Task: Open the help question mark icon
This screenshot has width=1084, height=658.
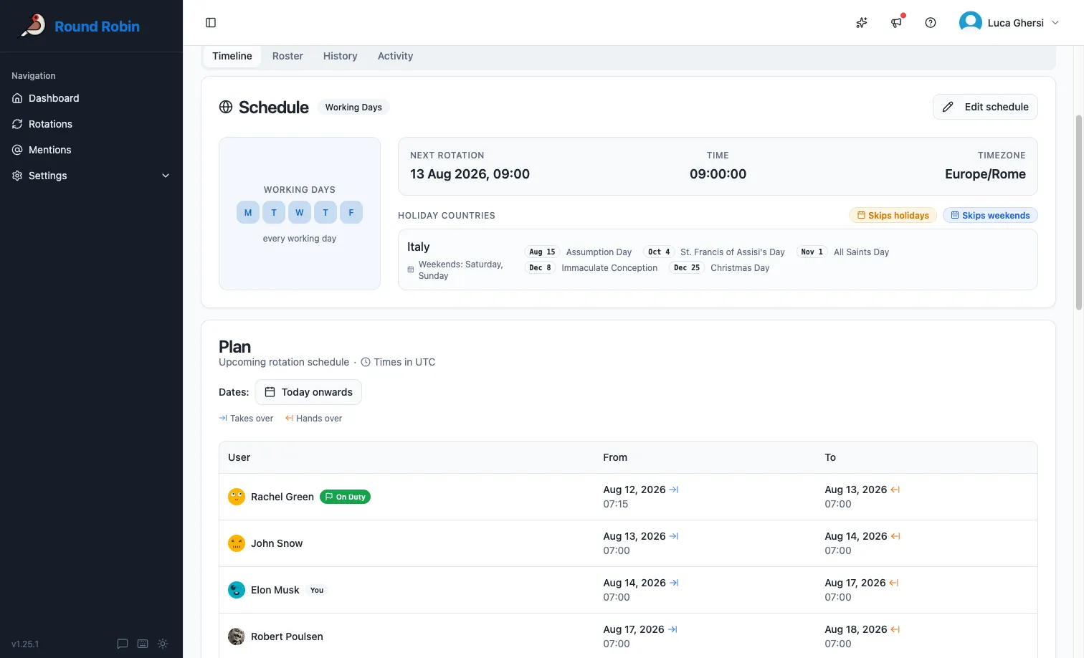Action: click(931, 23)
